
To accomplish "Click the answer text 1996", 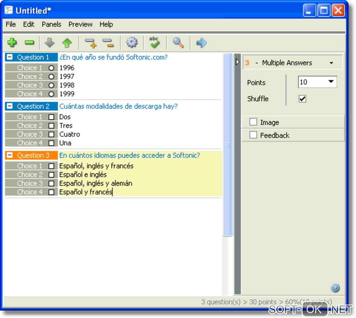I will click(x=67, y=68).
